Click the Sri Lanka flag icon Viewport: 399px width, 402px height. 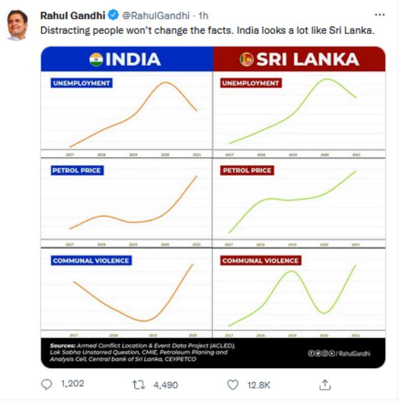click(x=247, y=59)
